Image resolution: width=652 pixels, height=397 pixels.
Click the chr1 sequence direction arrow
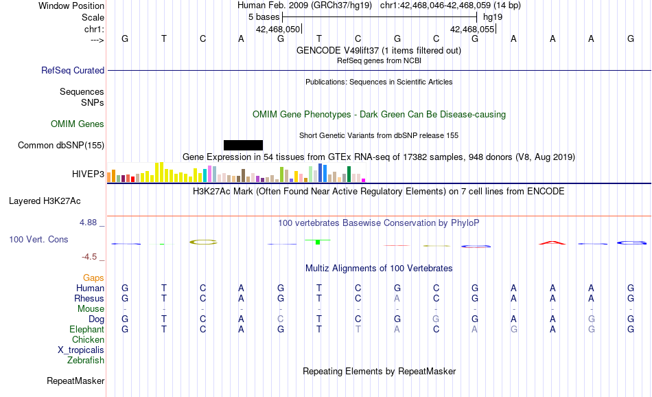tap(97, 40)
